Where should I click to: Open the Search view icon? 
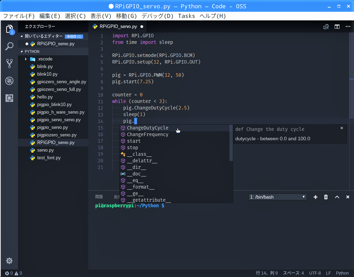(9, 46)
